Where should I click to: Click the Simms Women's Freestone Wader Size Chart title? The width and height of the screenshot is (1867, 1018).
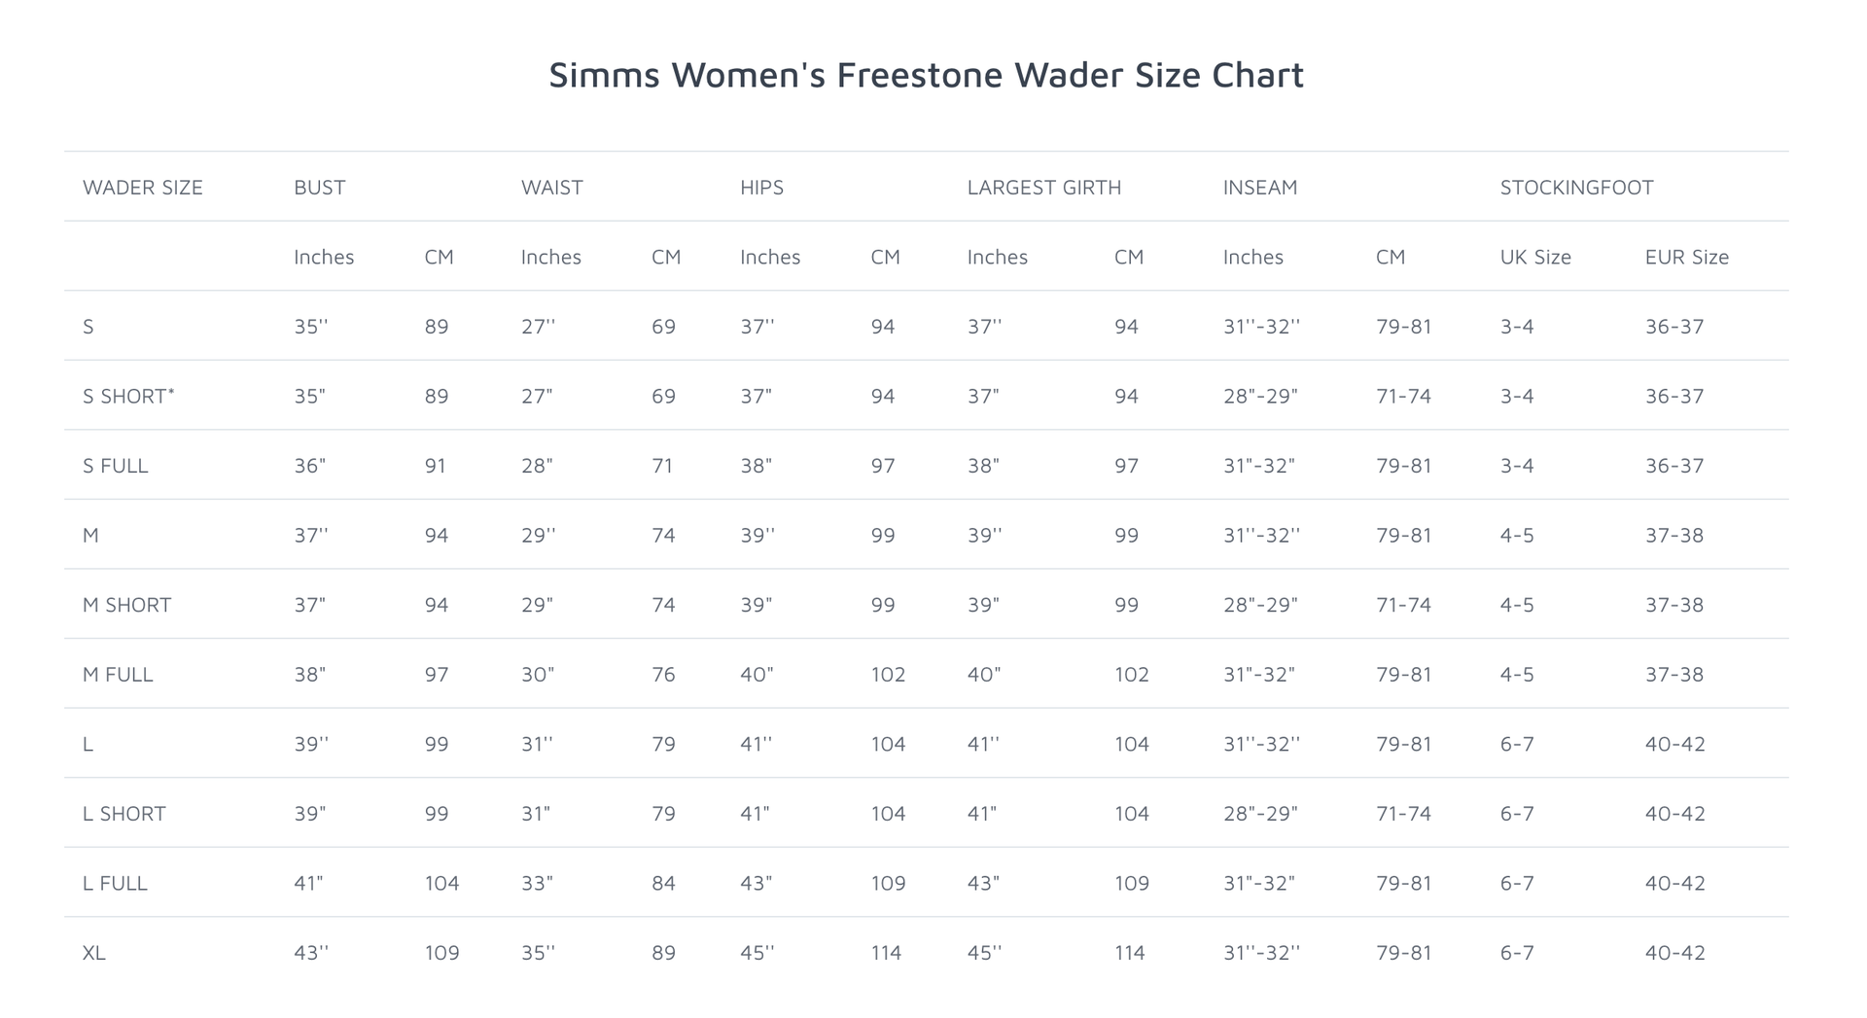pos(926,75)
